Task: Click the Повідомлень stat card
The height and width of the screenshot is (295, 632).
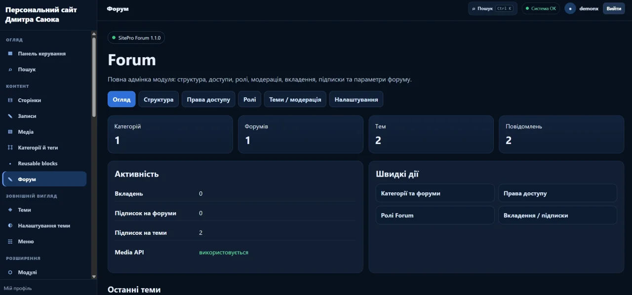Action: coord(561,134)
